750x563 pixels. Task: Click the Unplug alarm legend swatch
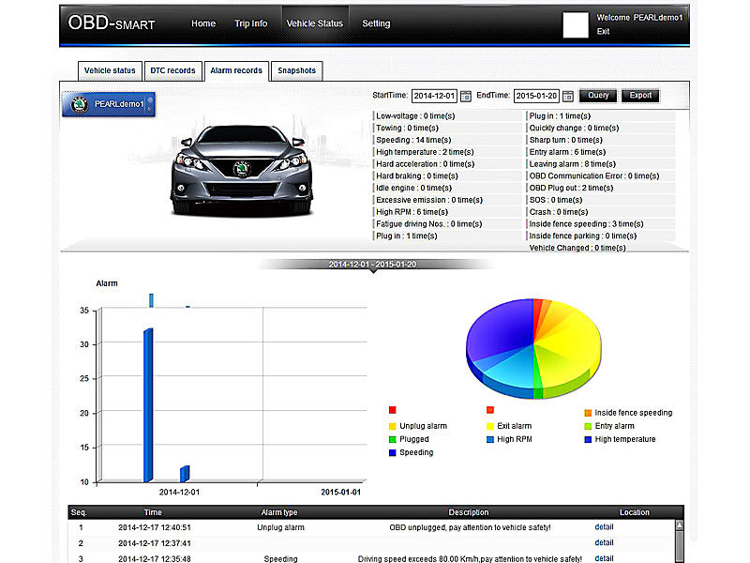pyautogui.click(x=393, y=426)
